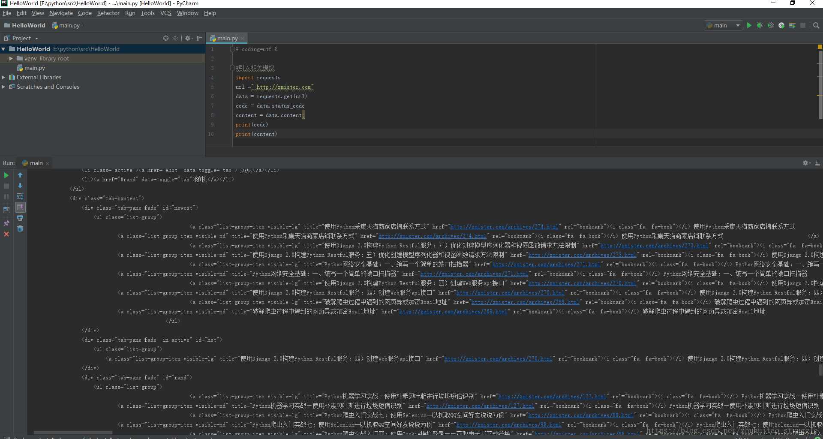Open the archives/274.html link in the first console line

pyautogui.click(x=504, y=226)
